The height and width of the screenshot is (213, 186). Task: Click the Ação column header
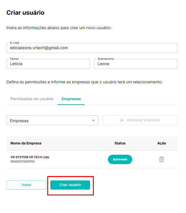click(x=162, y=143)
